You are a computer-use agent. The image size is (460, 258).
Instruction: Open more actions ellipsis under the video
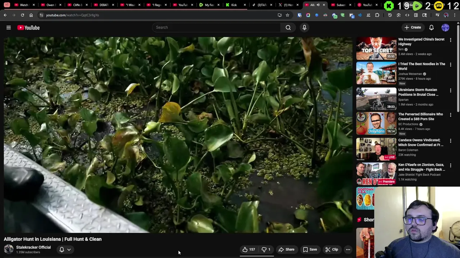348,249
